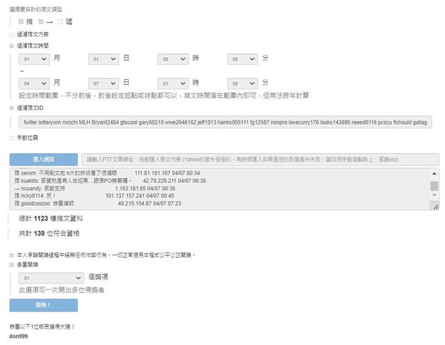The width and height of the screenshot is (445, 345).
Task: Toggle the 過濾推文時間 checkbox
Action: click(x=11, y=45)
